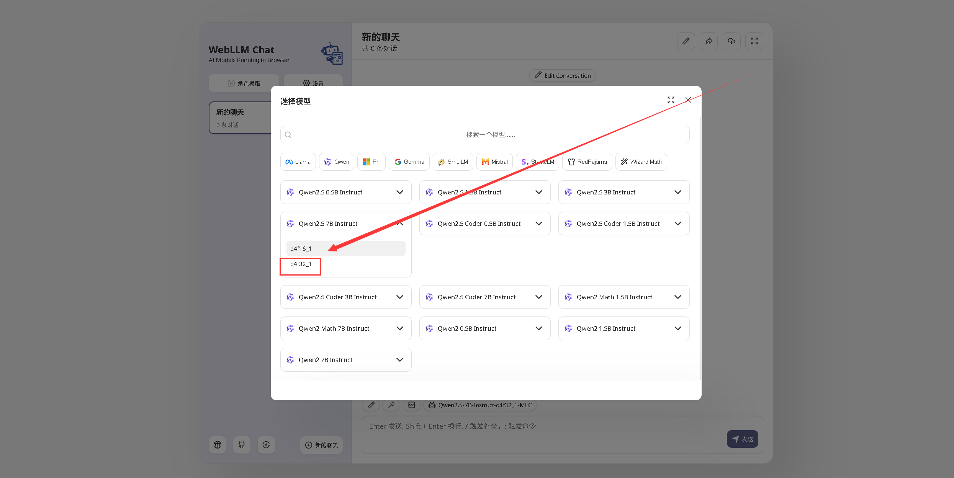Click the mask icon above message input

click(x=412, y=405)
